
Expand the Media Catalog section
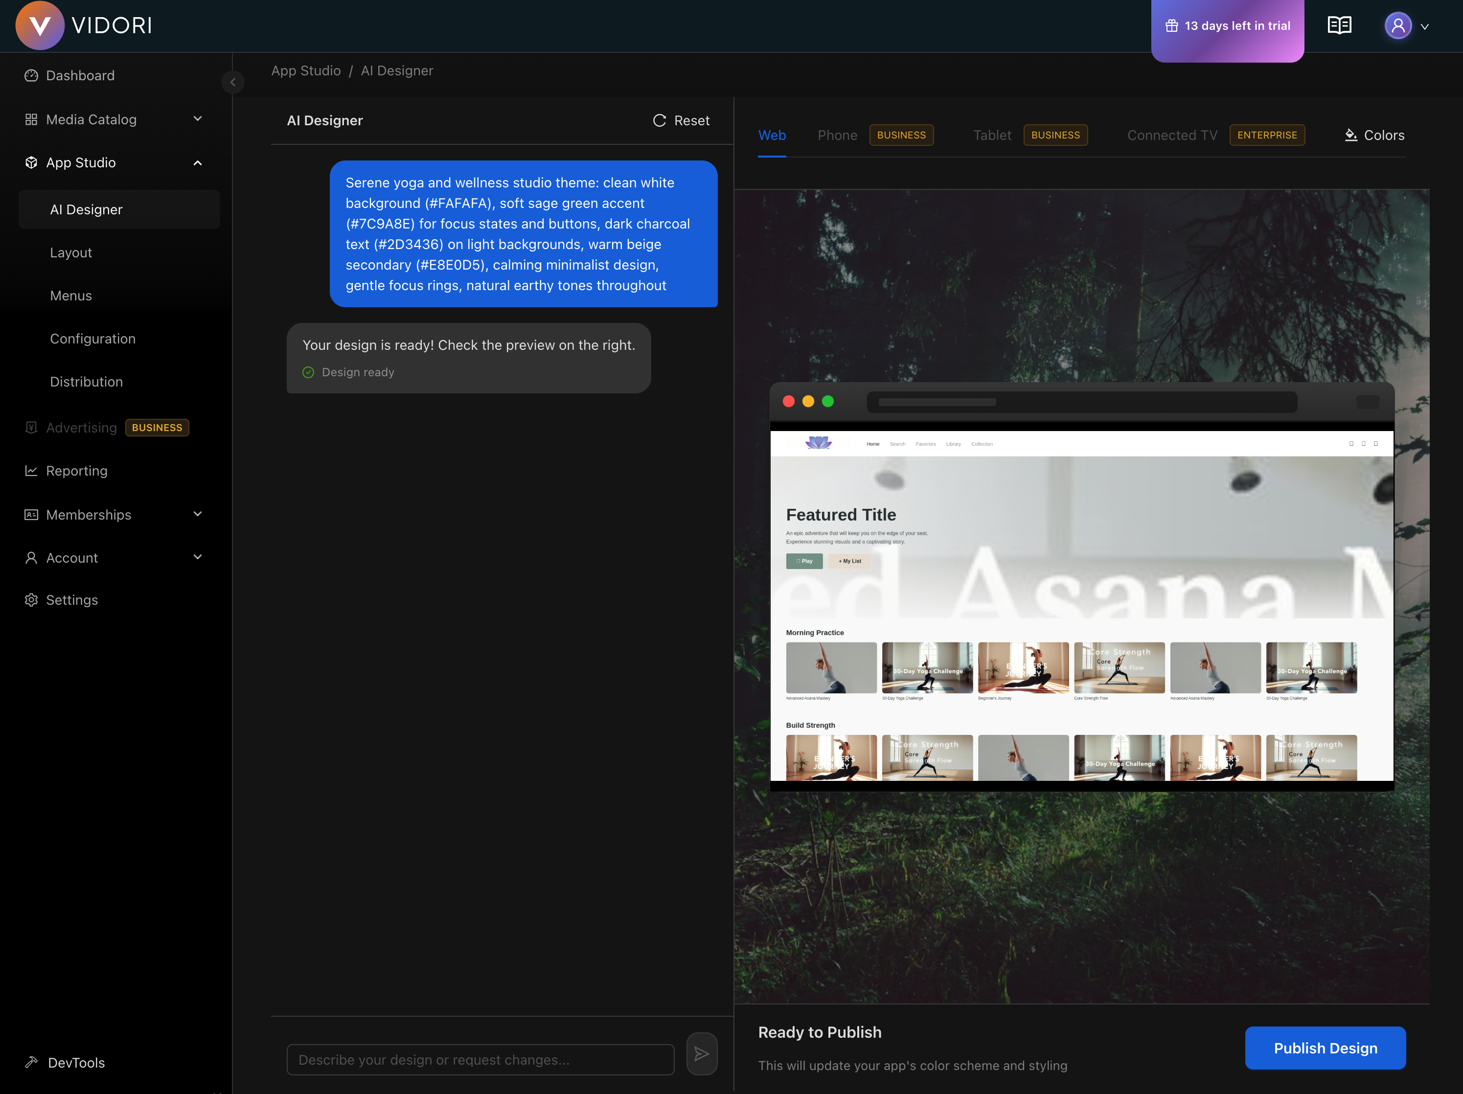197,119
